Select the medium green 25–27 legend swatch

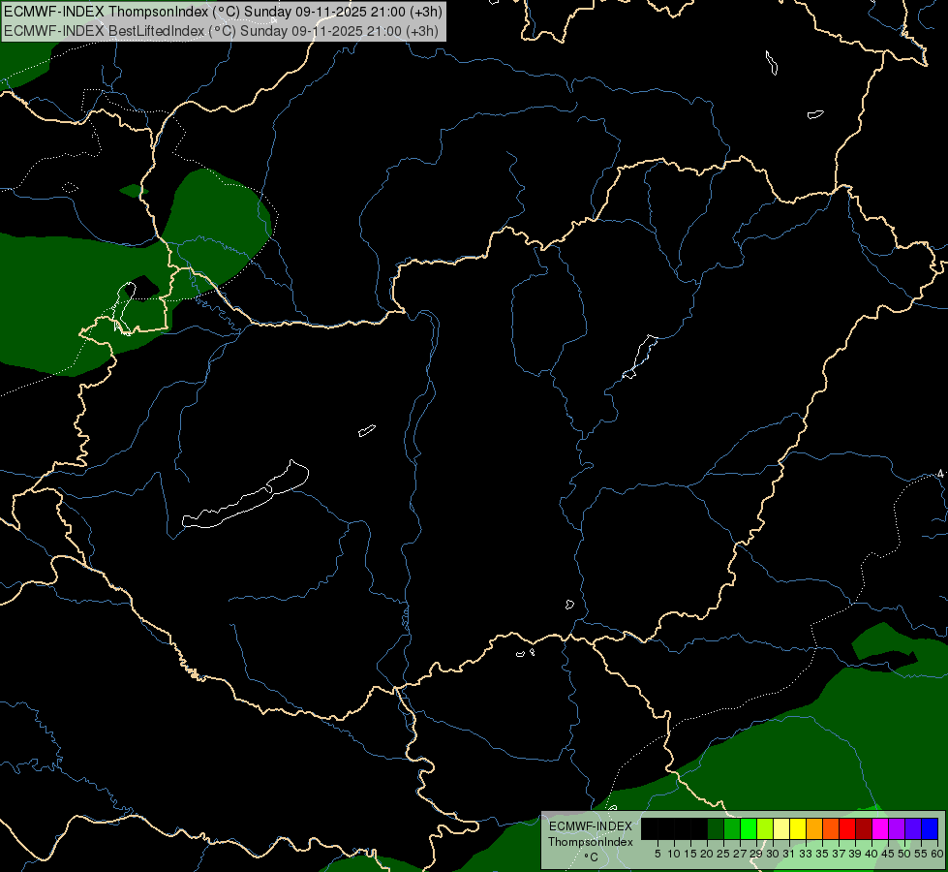click(732, 828)
